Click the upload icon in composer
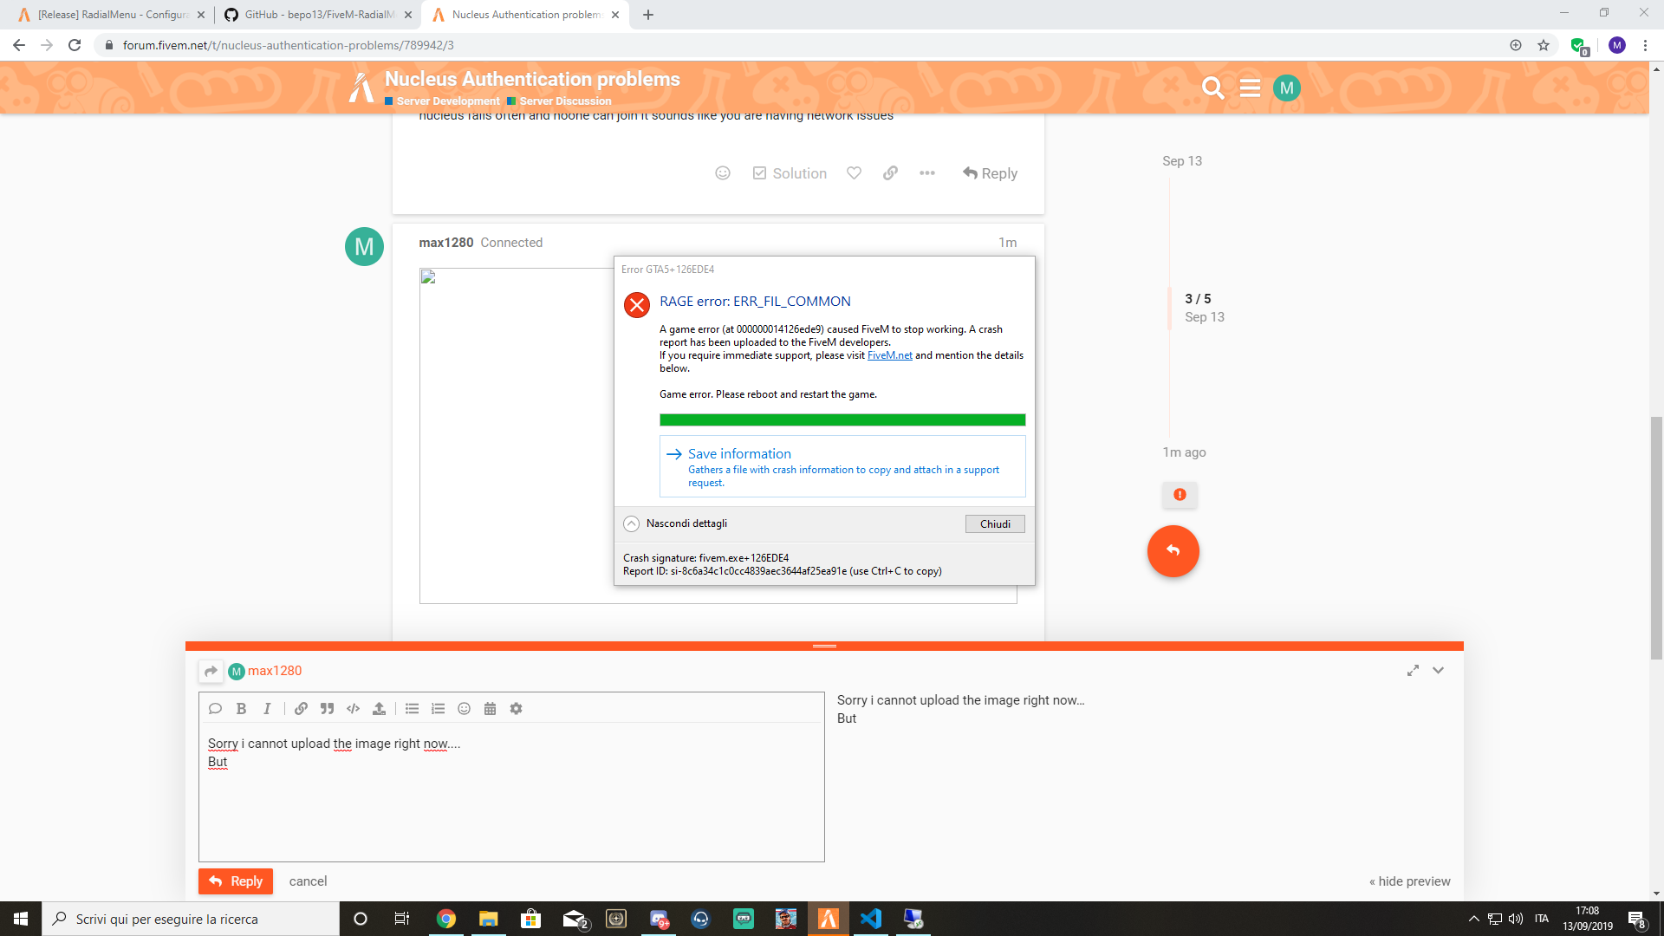 [x=379, y=709]
